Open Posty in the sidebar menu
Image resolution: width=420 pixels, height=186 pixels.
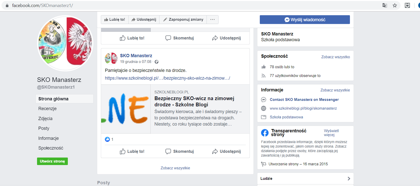pyautogui.click(x=44, y=128)
